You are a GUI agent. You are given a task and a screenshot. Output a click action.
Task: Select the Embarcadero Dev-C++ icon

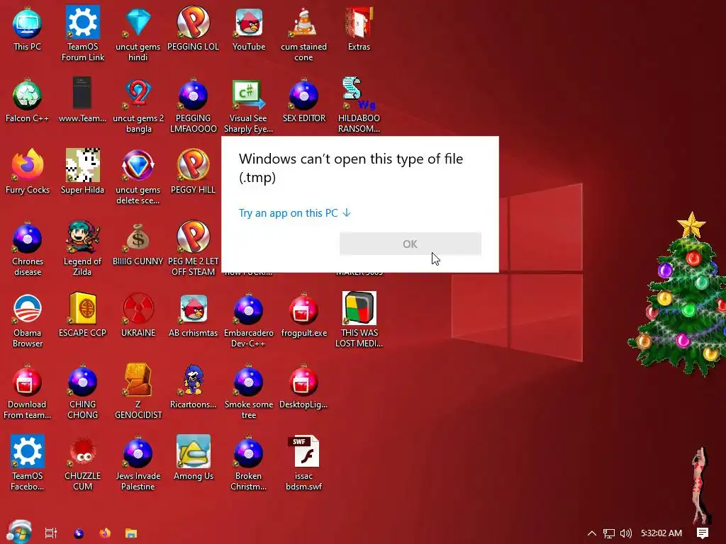pos(249,321)
